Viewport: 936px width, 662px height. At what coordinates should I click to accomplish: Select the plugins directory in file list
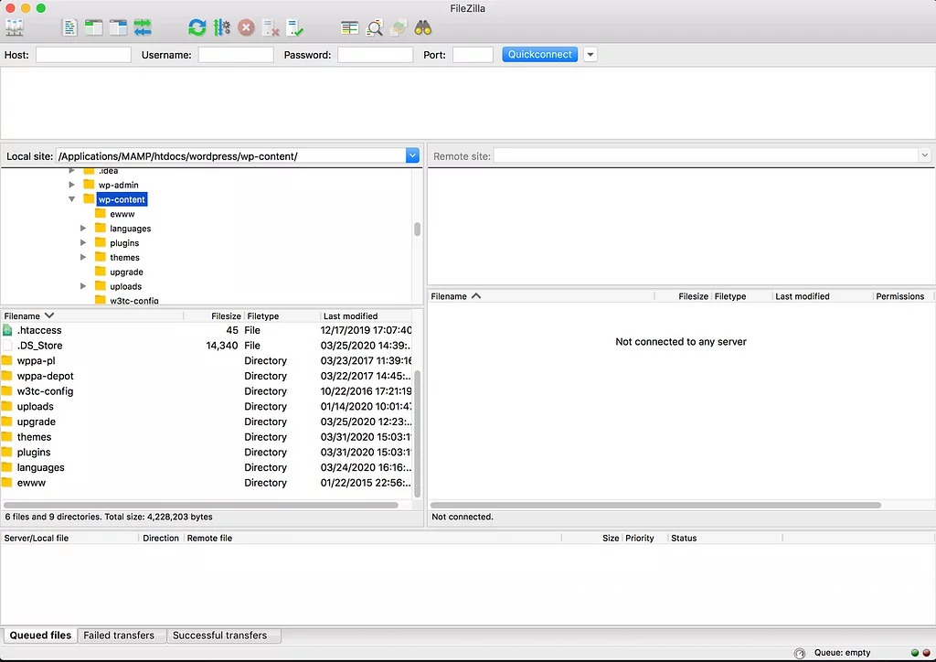click(207, 453)
